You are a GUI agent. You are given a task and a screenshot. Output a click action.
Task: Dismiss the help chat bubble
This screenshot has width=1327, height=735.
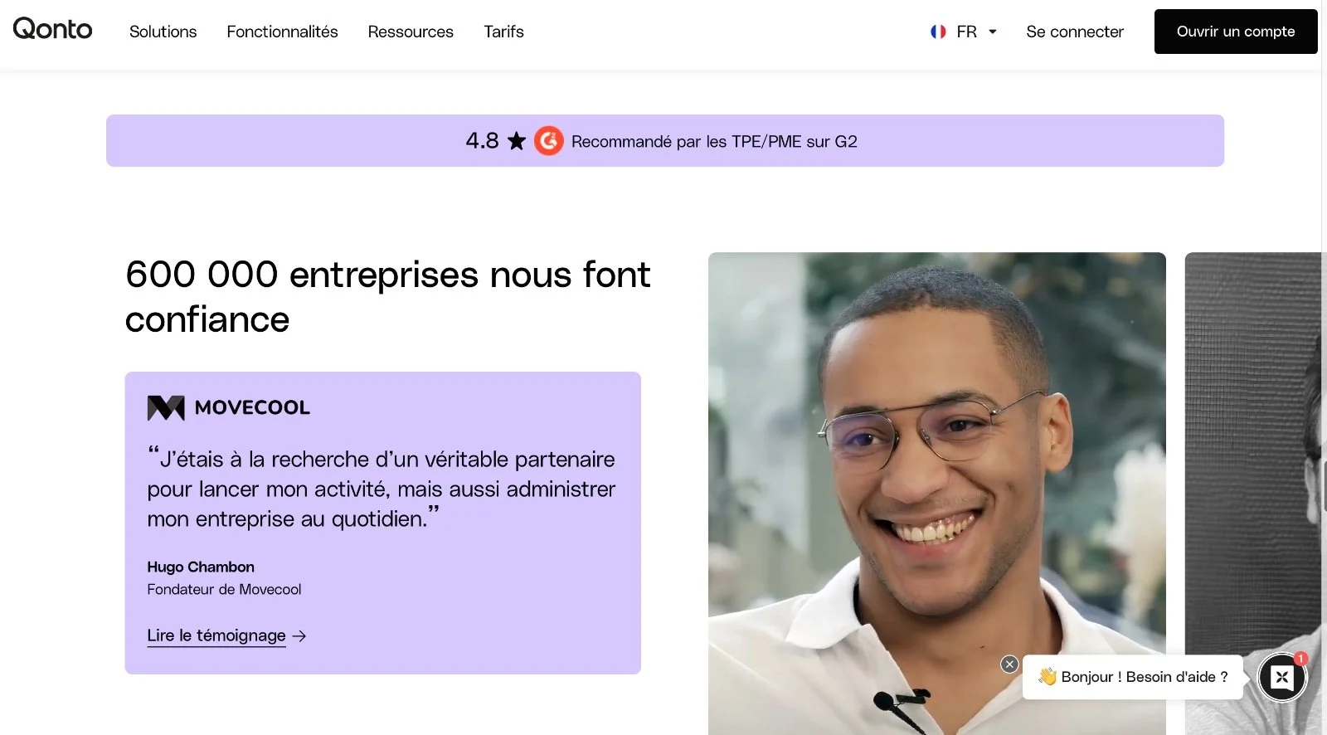coord(1009,664)
